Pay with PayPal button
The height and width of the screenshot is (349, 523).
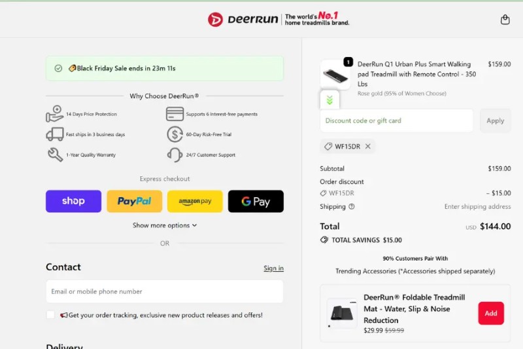[x=135, y=202]
